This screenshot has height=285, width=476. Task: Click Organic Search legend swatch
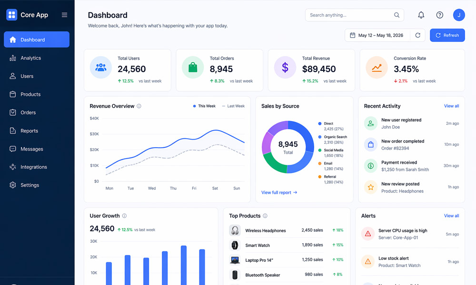[320, 137]
